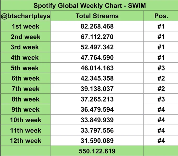This screenshot has height=156, width=178.
Task: Select the cell with 82.268.468 streams
Action: (x=97, y=26)
